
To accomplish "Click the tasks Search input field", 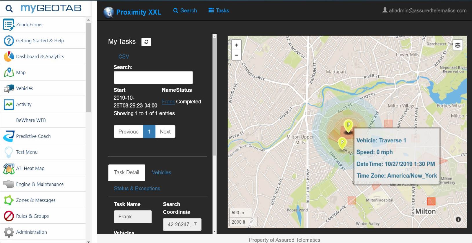I will click(x=153, y=78).
